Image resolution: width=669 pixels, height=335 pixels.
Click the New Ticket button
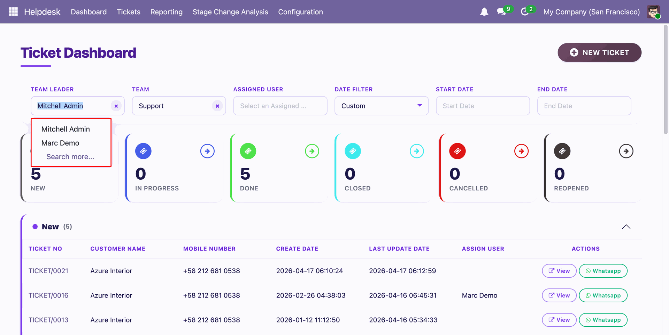pyautogui.click(x=599, y=52)
